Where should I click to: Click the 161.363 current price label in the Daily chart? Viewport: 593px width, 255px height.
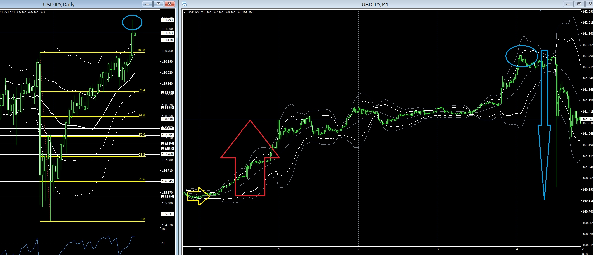(167, 33)
